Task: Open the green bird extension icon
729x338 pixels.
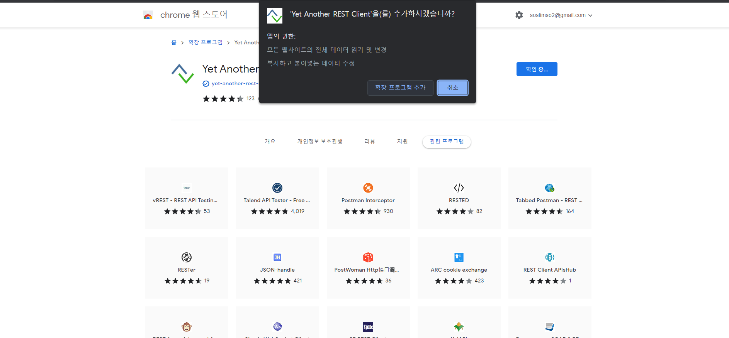Action: pos(459,327)
